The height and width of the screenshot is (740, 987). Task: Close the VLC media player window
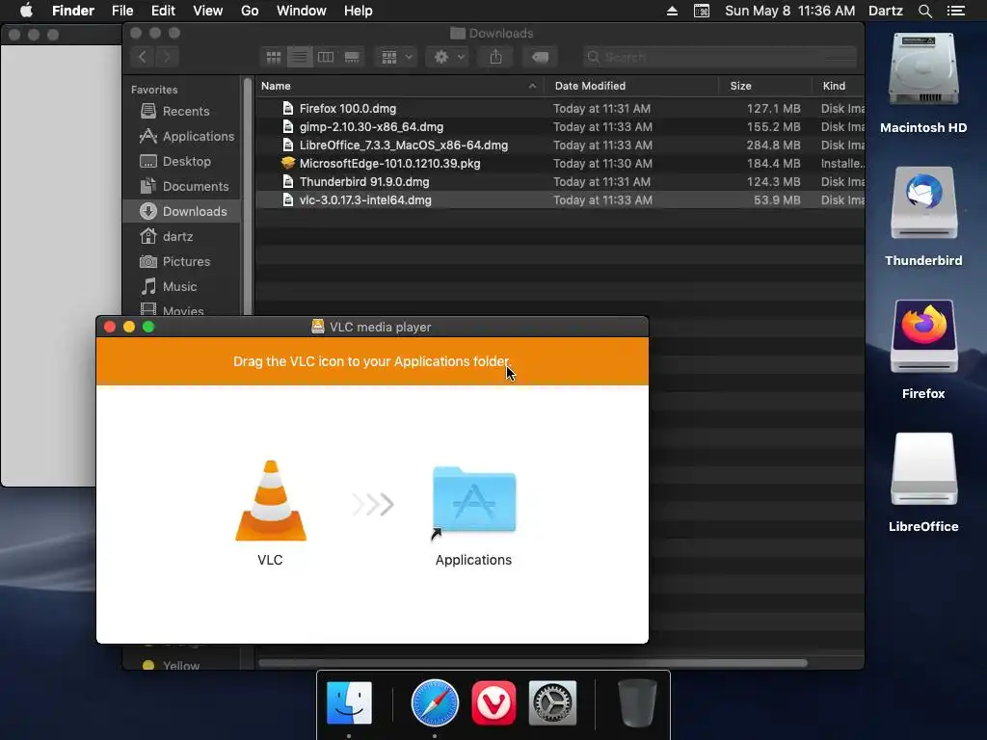110,327
